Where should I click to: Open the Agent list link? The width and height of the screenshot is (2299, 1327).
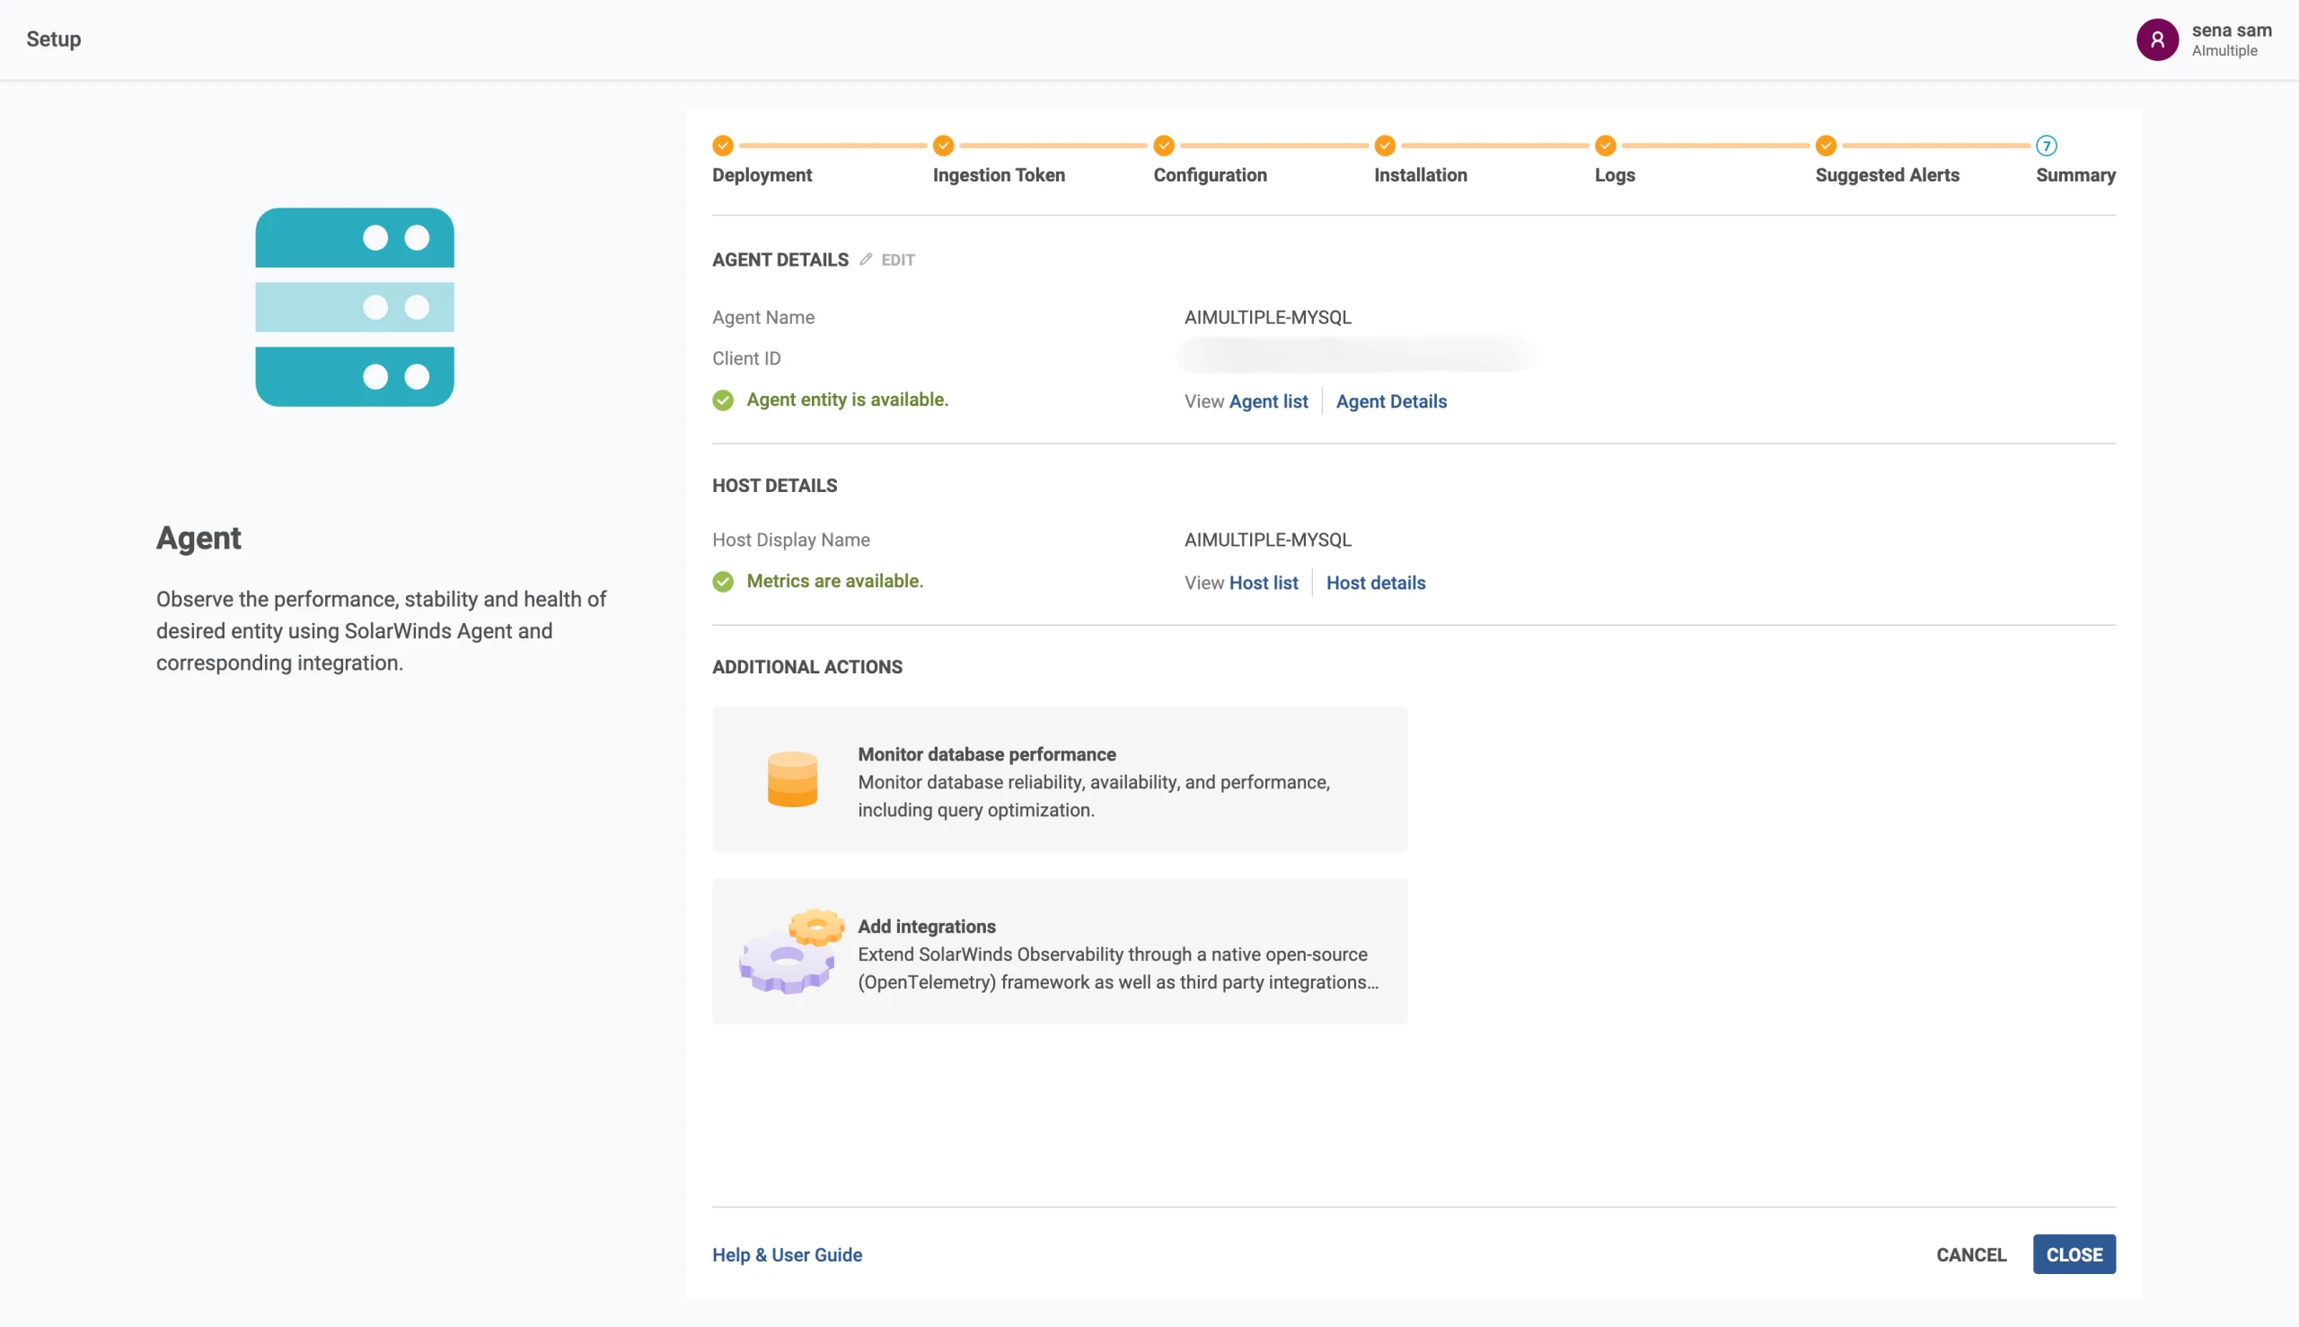[1268, 402]
